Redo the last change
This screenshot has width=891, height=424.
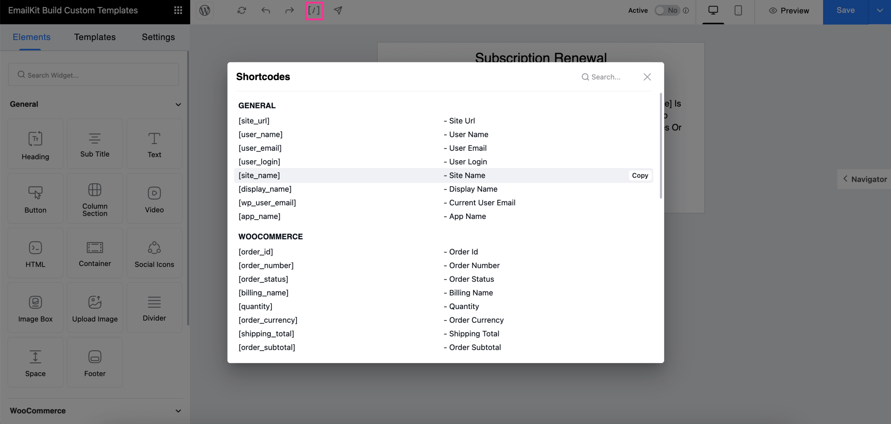(x=290, y=10)
